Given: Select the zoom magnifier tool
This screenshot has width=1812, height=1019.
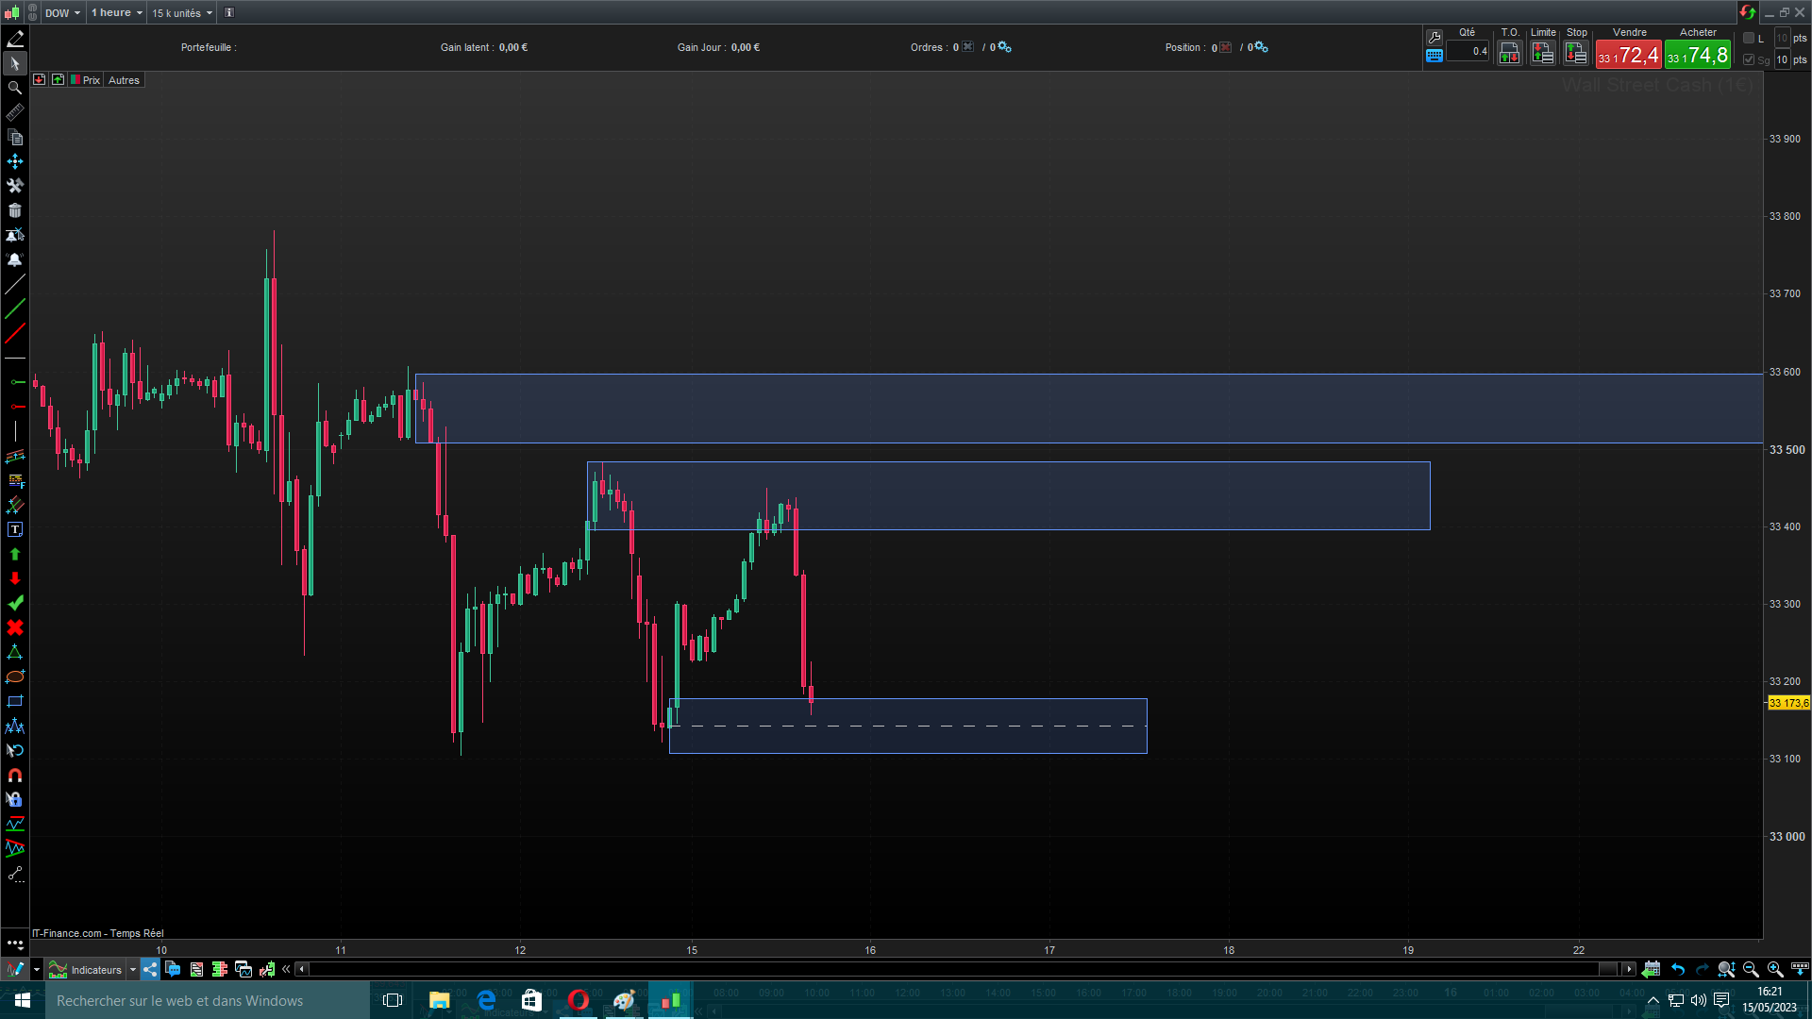Looking at the screenshot, I should [x=15, y=88].
